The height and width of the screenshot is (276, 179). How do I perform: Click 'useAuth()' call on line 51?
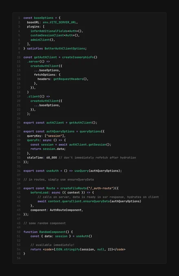coord(84,236)
